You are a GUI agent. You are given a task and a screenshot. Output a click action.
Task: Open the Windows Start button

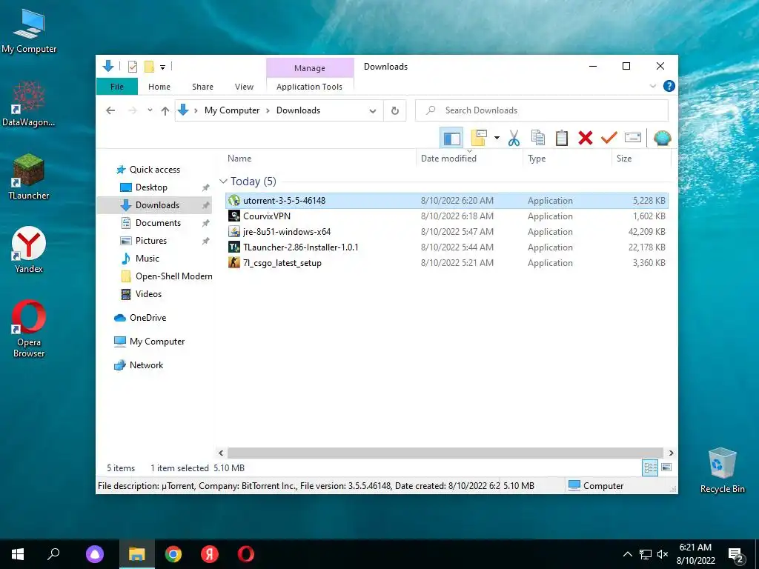point(18,554)
